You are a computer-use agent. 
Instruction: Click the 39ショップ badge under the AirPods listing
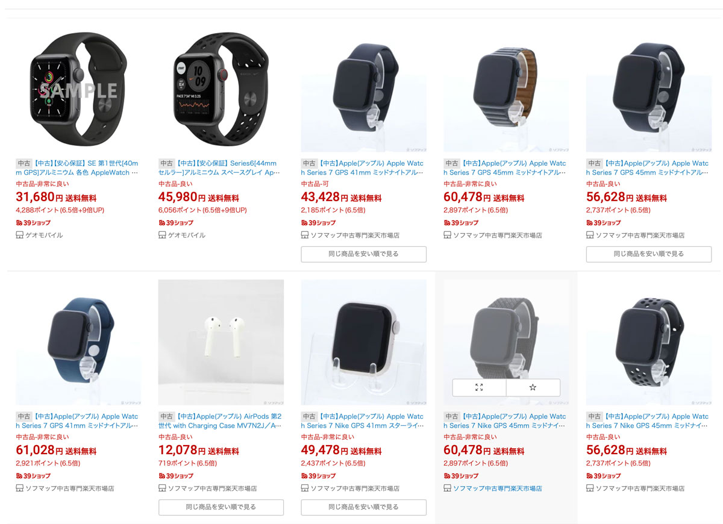tap(174, 476)
